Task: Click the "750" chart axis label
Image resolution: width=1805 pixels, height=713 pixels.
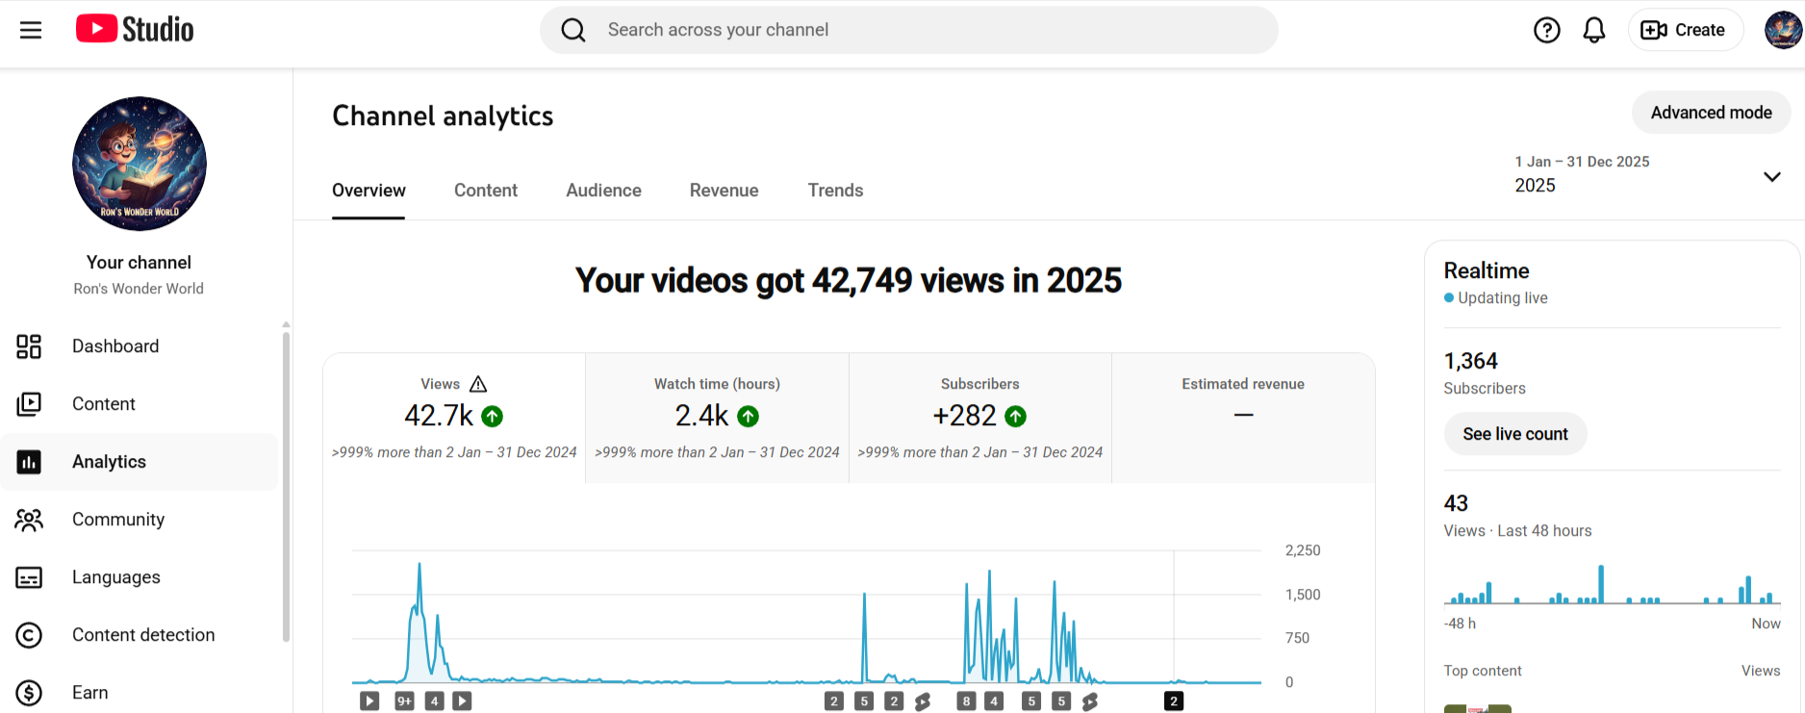Action: click(x=1297, y=638)
